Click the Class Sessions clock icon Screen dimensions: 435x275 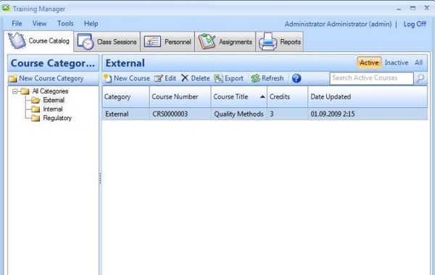pos(85,42)
